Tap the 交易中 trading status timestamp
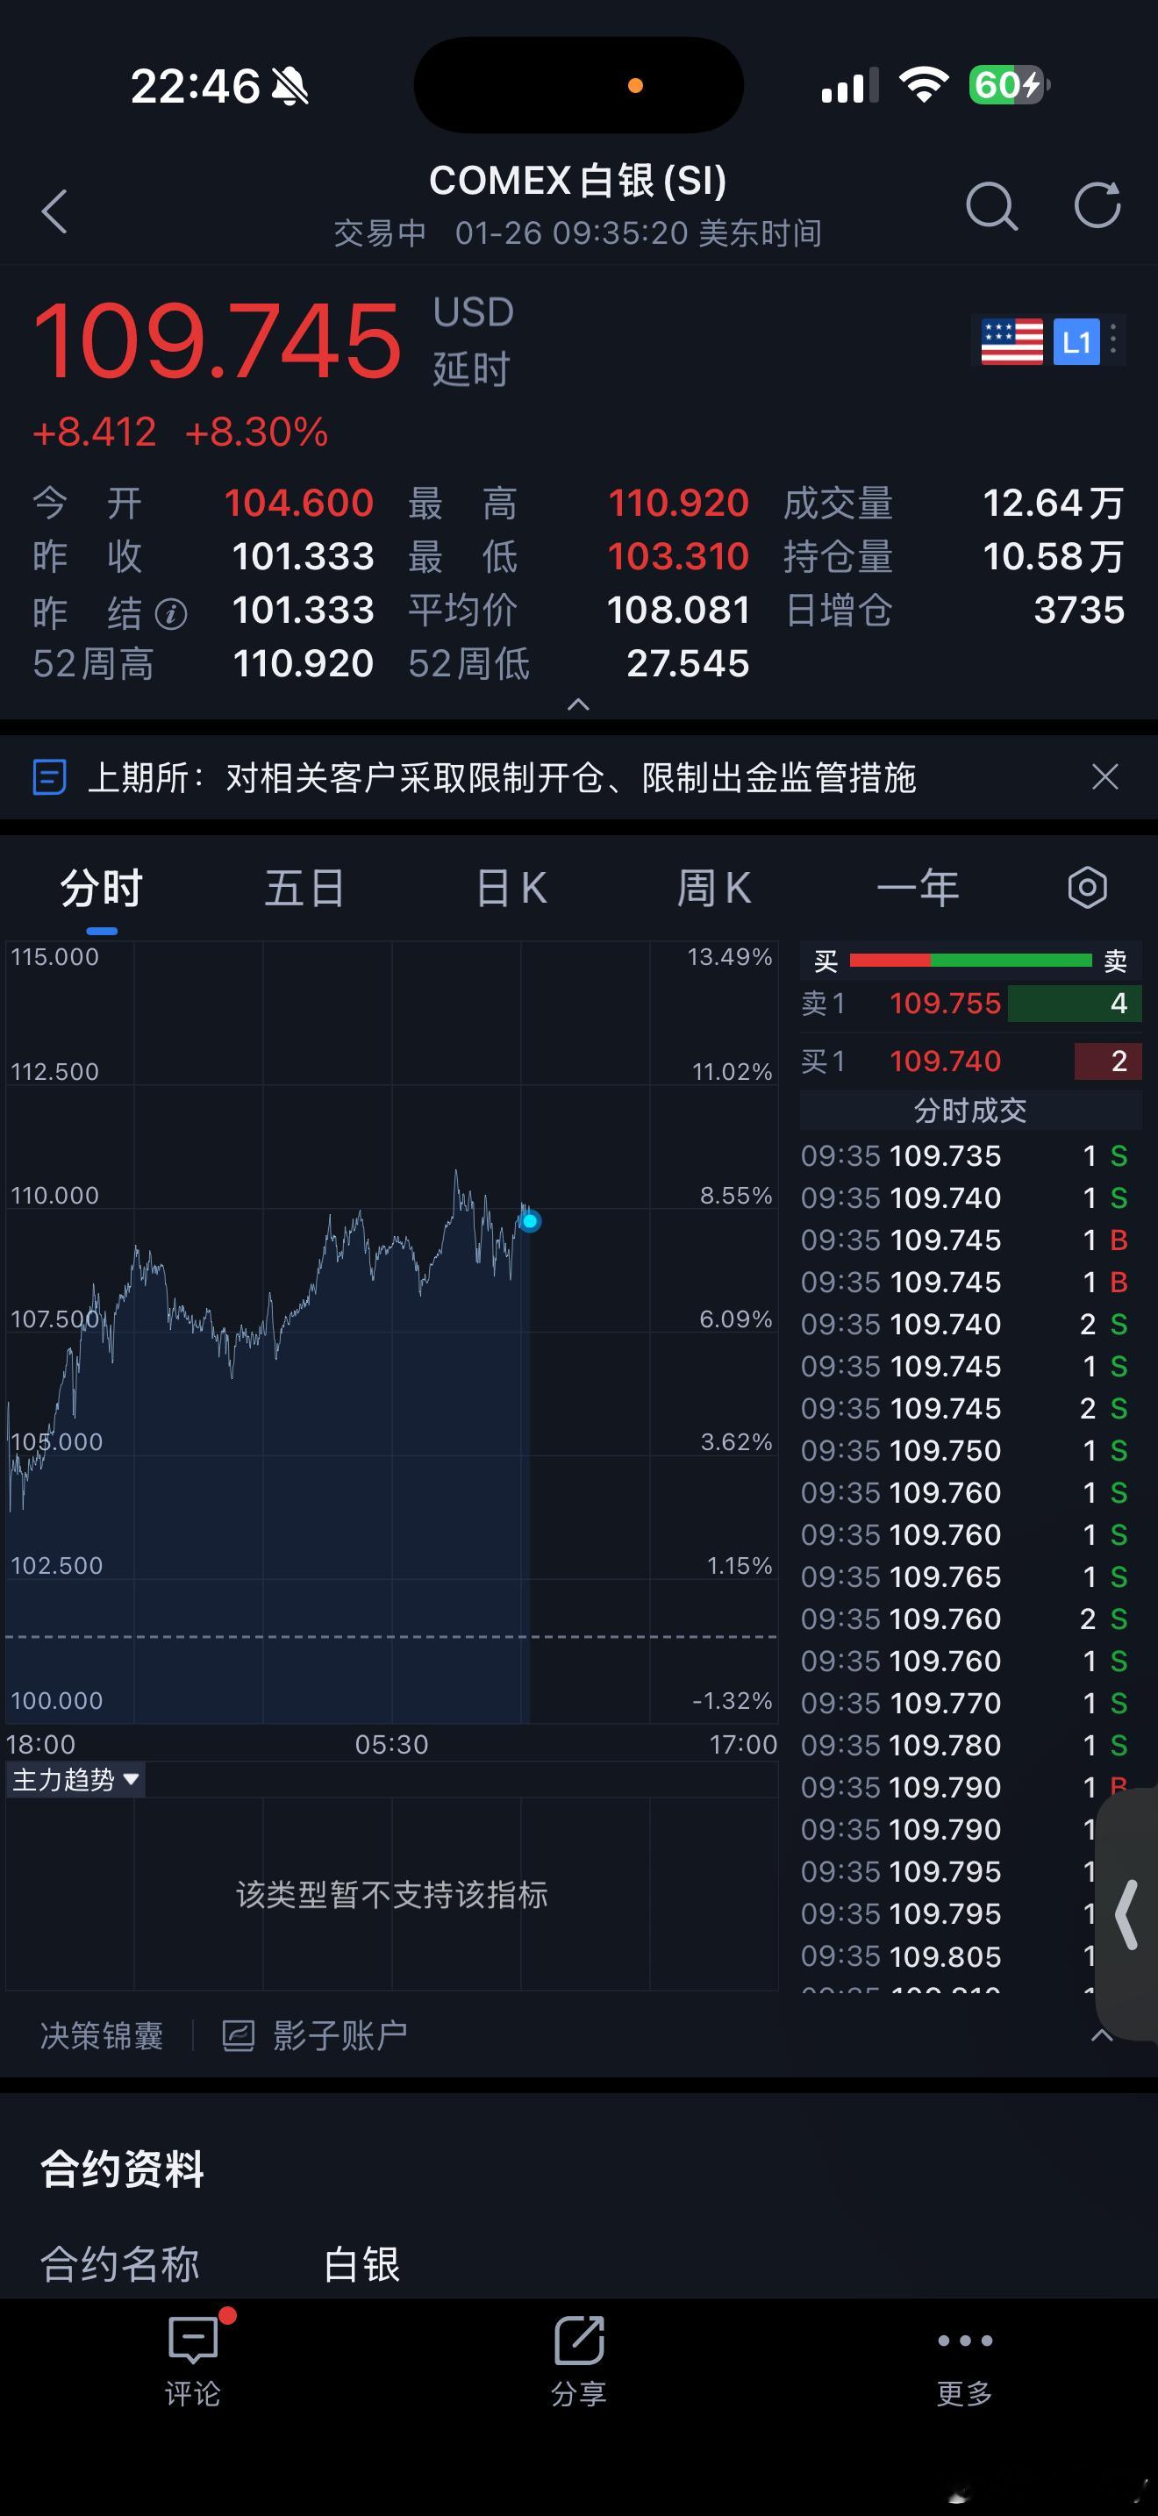Viewport: 1158px width, 2516px height. [x=578, y=233]
